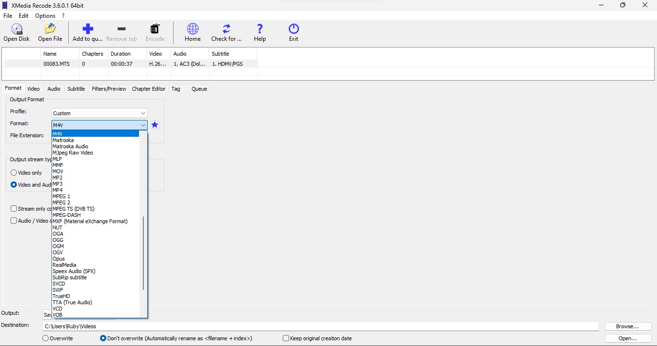The width and height of the screenshot is (657, 346).
Task: Select the Overwrite radio button
Action: 45,338
